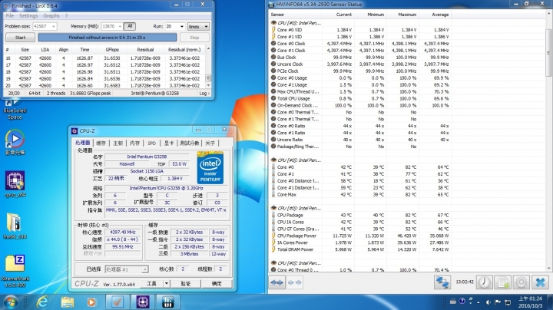The width and height of the screenshot is (553, 310).
Task: Open HWiNFO network remote sensor icon
Action: point(442,282)
